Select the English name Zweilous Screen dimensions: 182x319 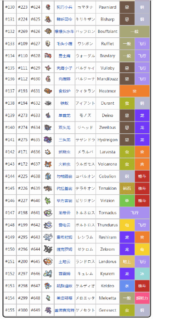[107, 127]
